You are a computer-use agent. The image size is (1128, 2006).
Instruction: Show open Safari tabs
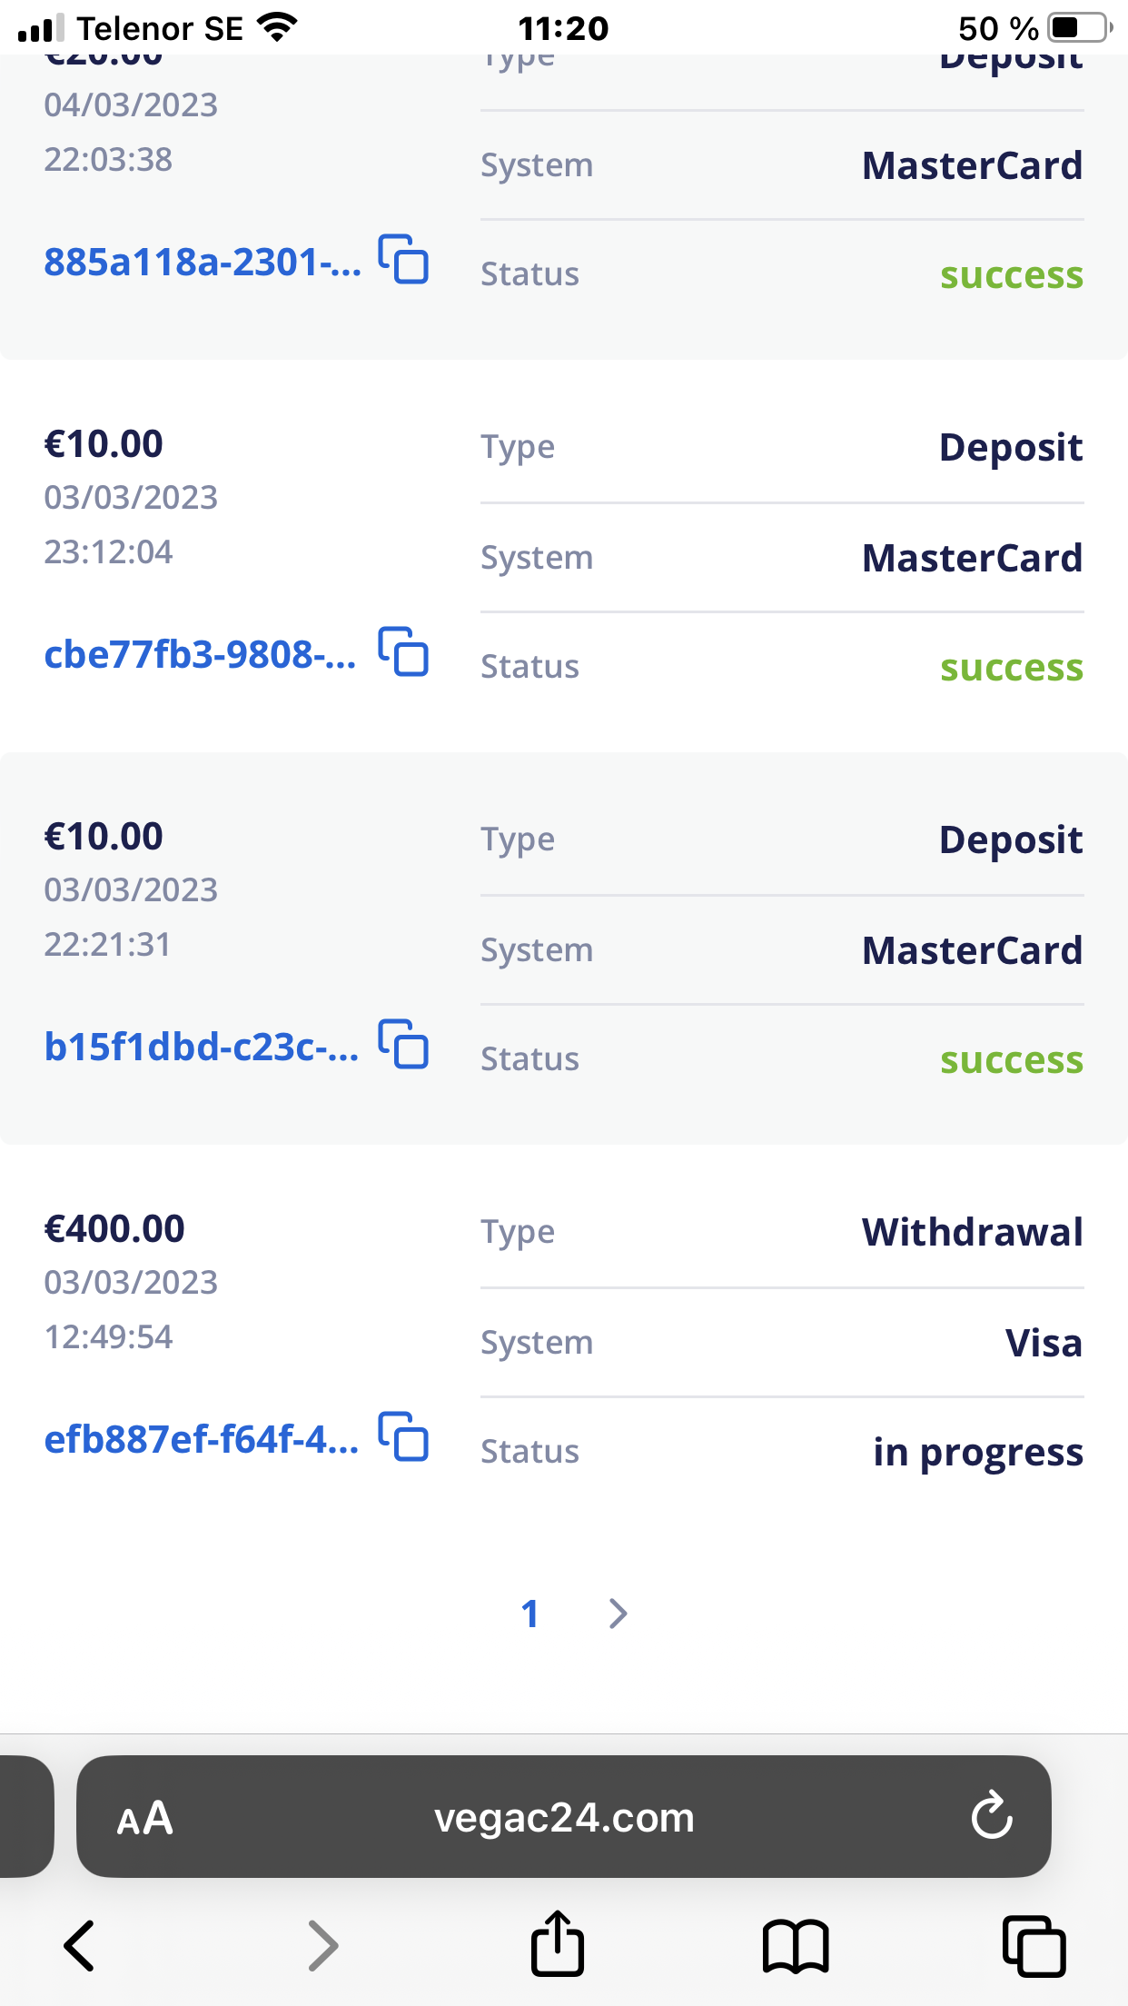click(x=1034, y=1947)
